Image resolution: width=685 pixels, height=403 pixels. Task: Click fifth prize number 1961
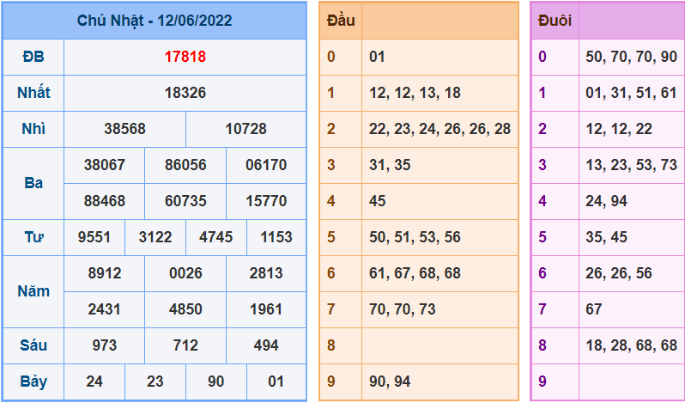point(266,309)
